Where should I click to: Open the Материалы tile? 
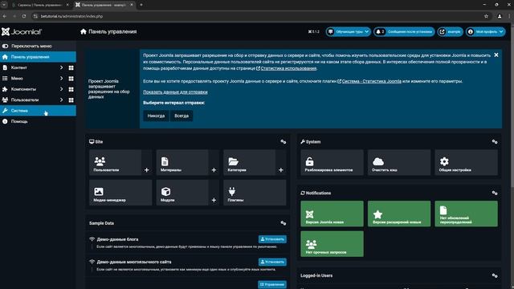tap(182, 162)
